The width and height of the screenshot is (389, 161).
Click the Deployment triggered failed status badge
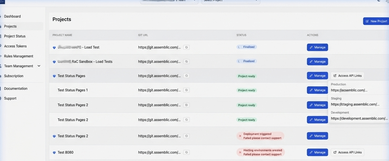(260, 136)
